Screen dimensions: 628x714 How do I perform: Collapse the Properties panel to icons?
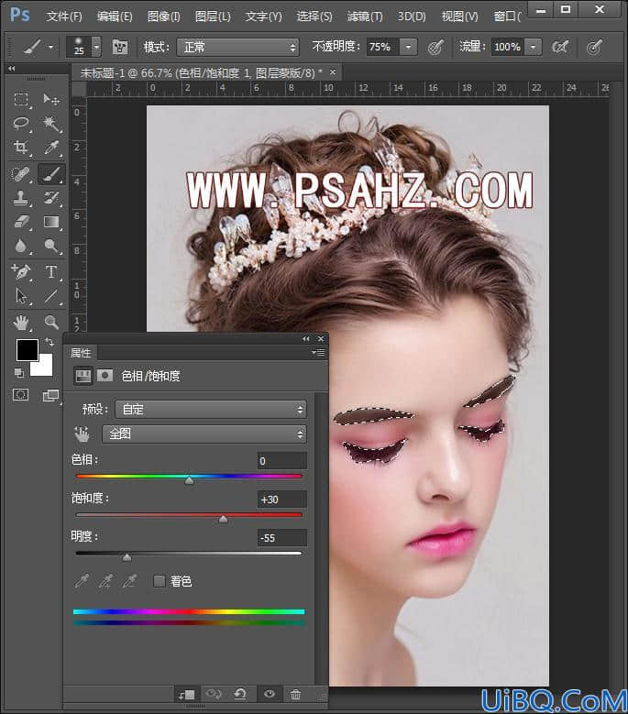[x=305, y=339]
